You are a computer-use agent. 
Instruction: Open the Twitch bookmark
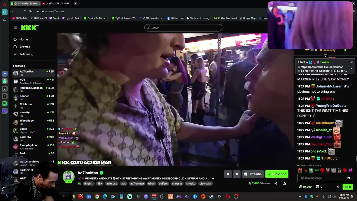pos(54,18)
